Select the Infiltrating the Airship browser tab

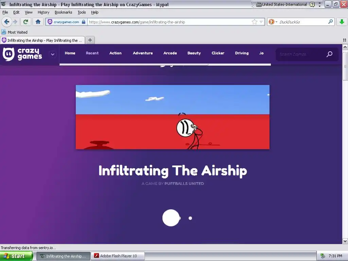[x=42, y=40]
